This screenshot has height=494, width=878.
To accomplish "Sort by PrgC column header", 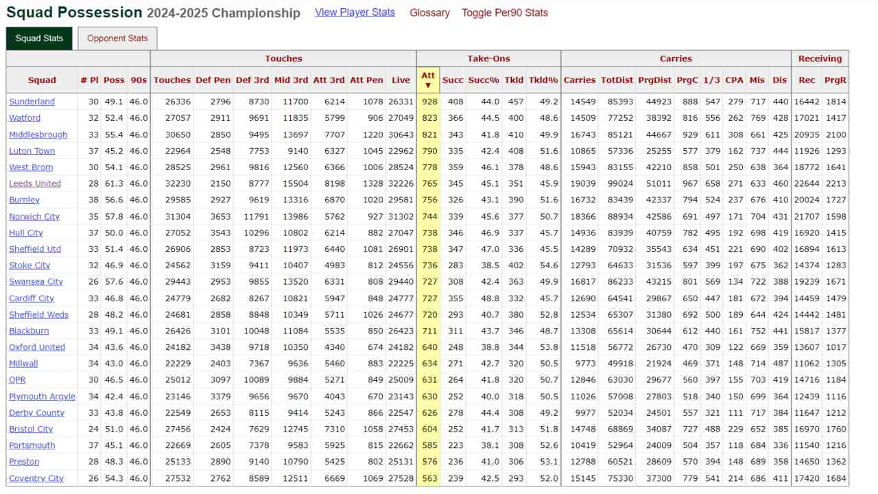I will point(687,80).
